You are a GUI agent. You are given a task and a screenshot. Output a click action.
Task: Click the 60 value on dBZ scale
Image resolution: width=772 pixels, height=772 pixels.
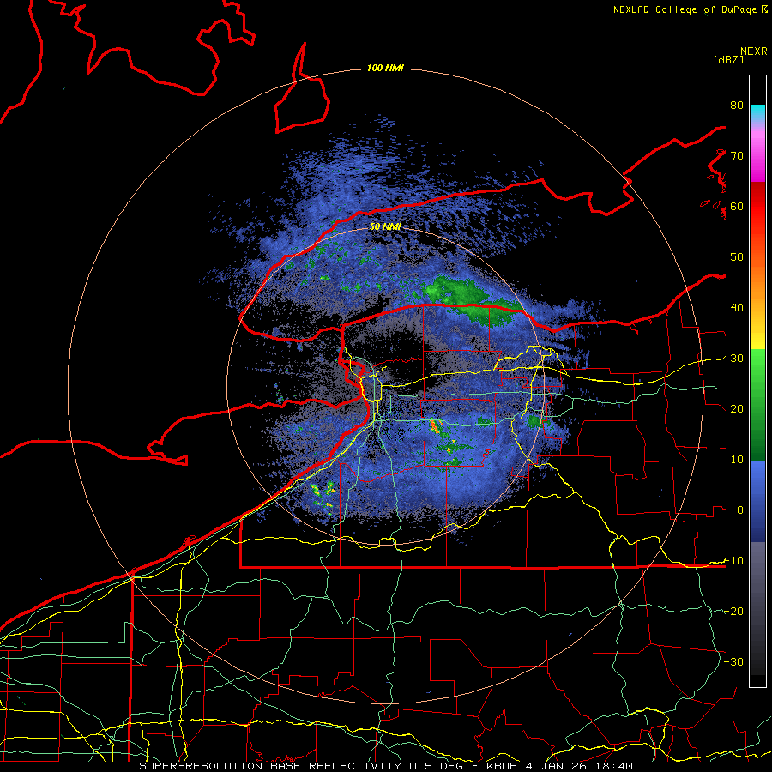pyautogui.click(x=737, y=206)
